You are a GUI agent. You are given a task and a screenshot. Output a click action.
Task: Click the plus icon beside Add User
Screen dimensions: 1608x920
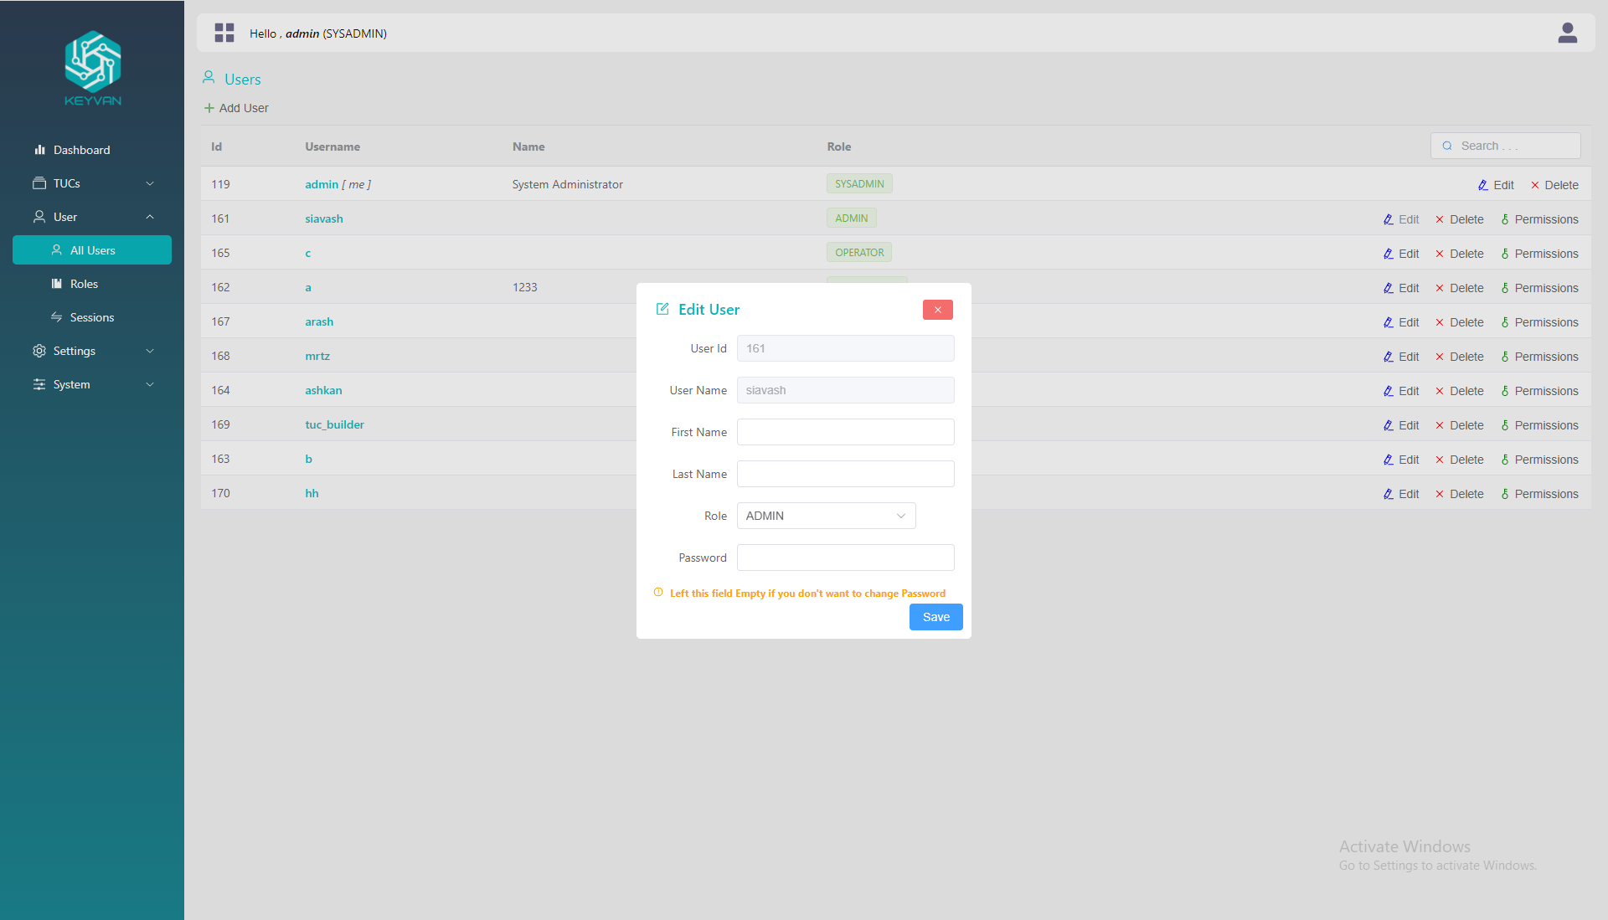(209, 108)
